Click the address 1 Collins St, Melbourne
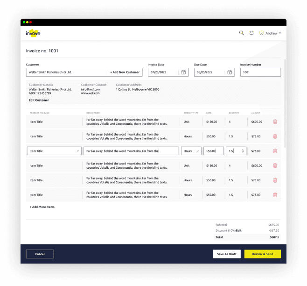The height and width of the screenshot is (286, 307). pyautogui.click(x=138, y=89)
